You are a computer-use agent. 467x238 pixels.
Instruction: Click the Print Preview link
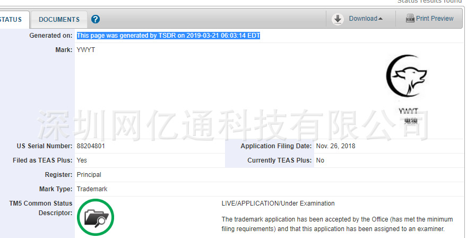pyautogui.click(x=435, y=19)
